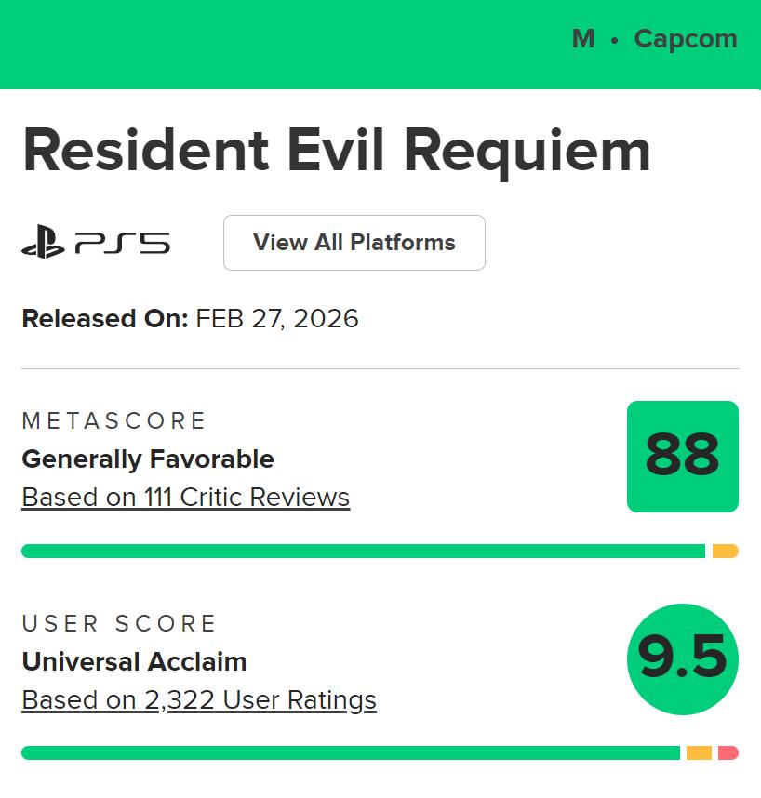This screenshot has height=798, width=761.
Task: Click the 9.5 user score circle
Action: 682,659
